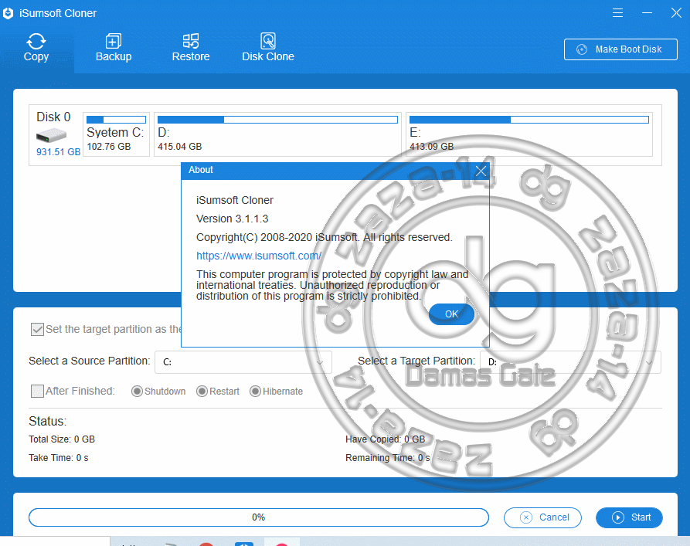Select the D: partition block
This screenshot has width=690, height=546.
click(x=277, y=134)
